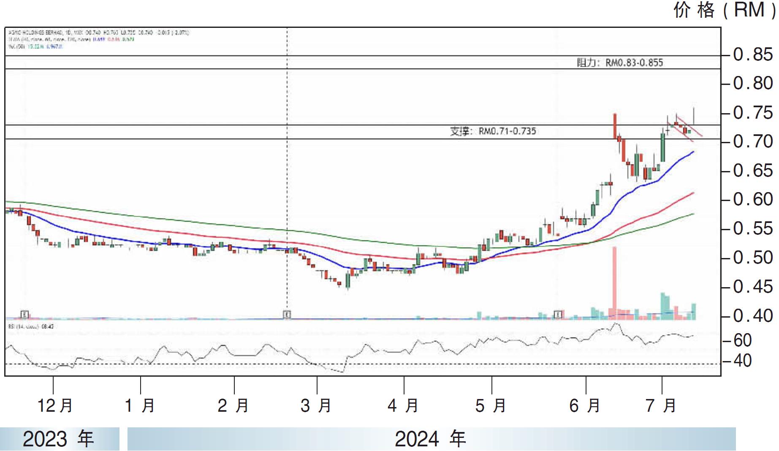Click the RSI 40 axis label

(742, 361)
